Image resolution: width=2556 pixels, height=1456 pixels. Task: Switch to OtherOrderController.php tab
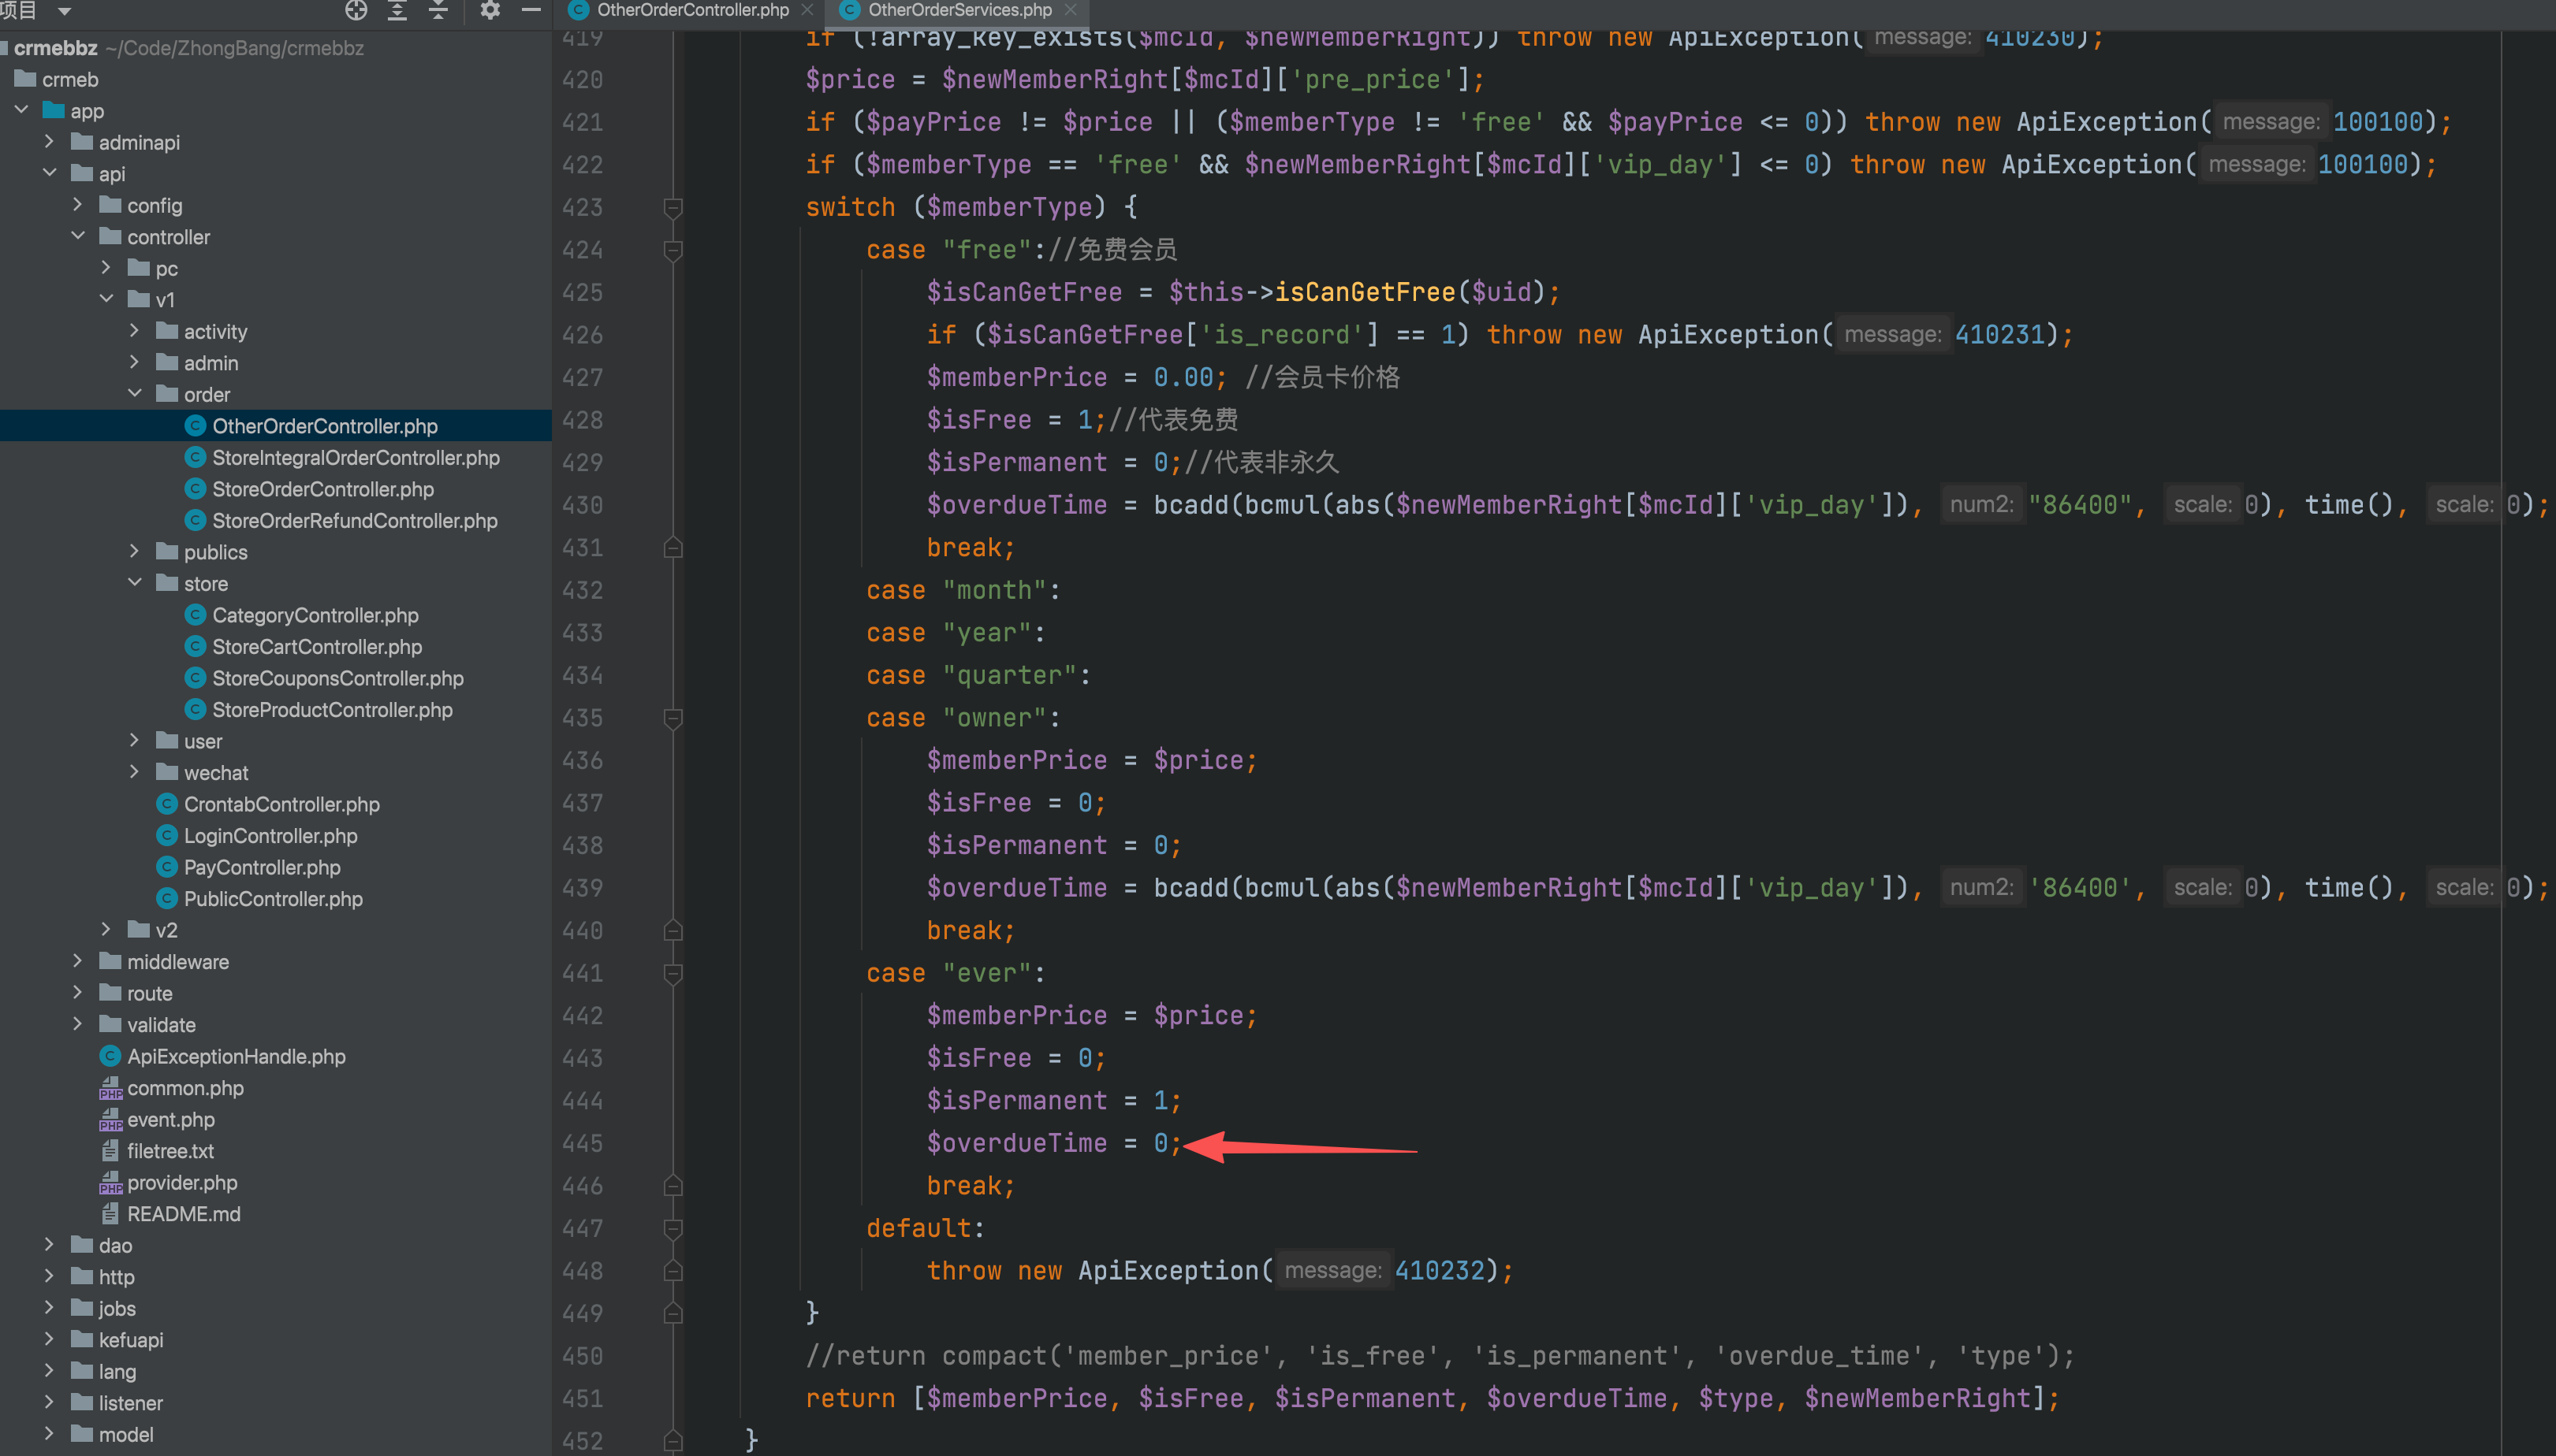[692, 10]
